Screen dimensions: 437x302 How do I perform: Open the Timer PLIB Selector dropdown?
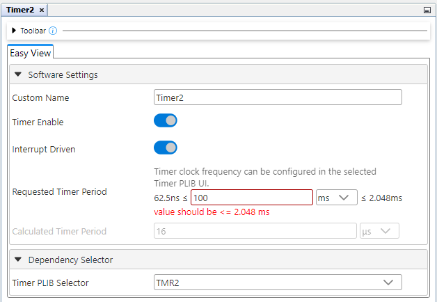tap(278, 283)
